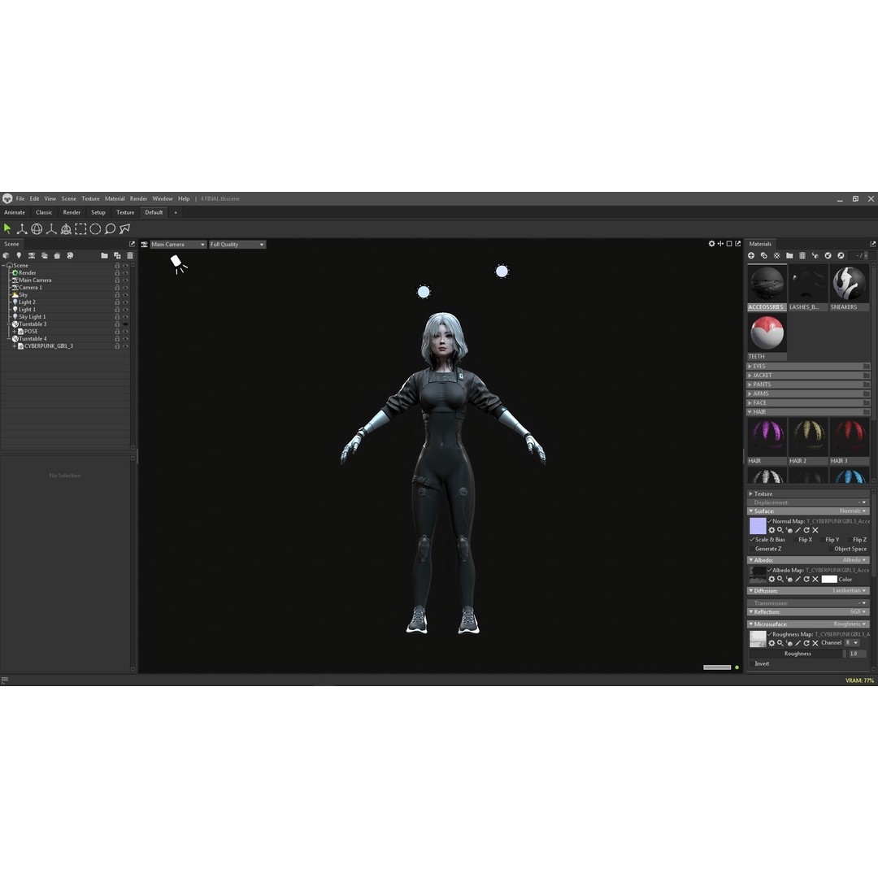Search for Normal Map texture with magnifier
The width and height of the screenshot is (878, 878).
tap(780, 530)
